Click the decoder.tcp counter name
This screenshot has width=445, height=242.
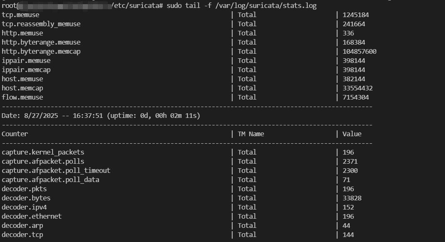pos(22,235)
